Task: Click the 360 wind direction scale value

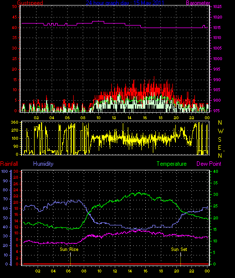Action: (x=15, y=122)
